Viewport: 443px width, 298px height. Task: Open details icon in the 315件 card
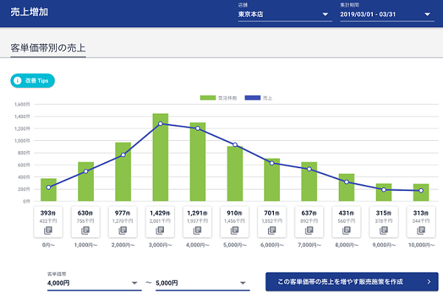coord(384,231)
